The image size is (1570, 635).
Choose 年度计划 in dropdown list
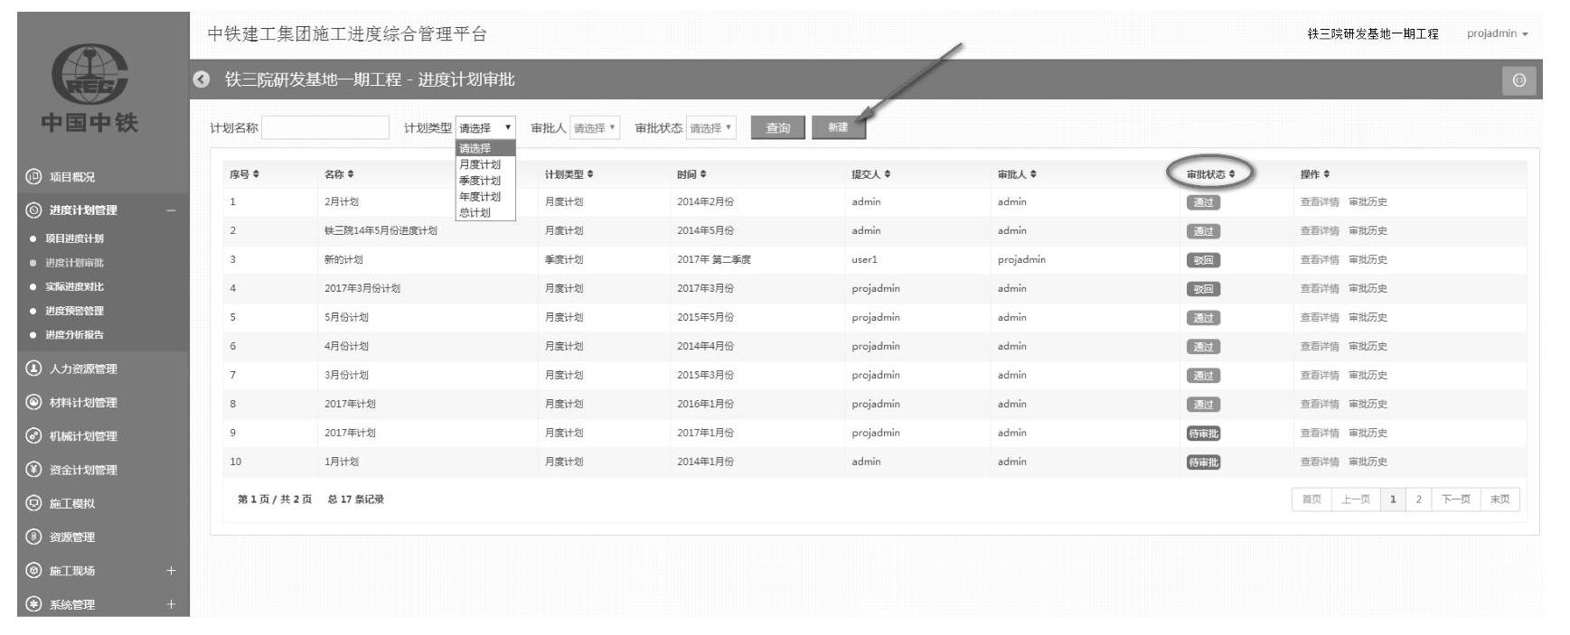click(x=485, y=197)
